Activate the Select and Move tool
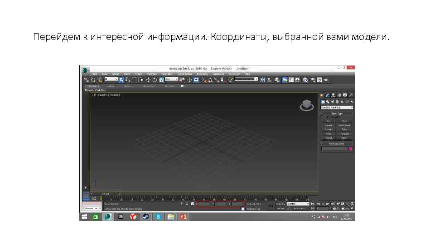The image size is (435, 245). coord(148,80)
